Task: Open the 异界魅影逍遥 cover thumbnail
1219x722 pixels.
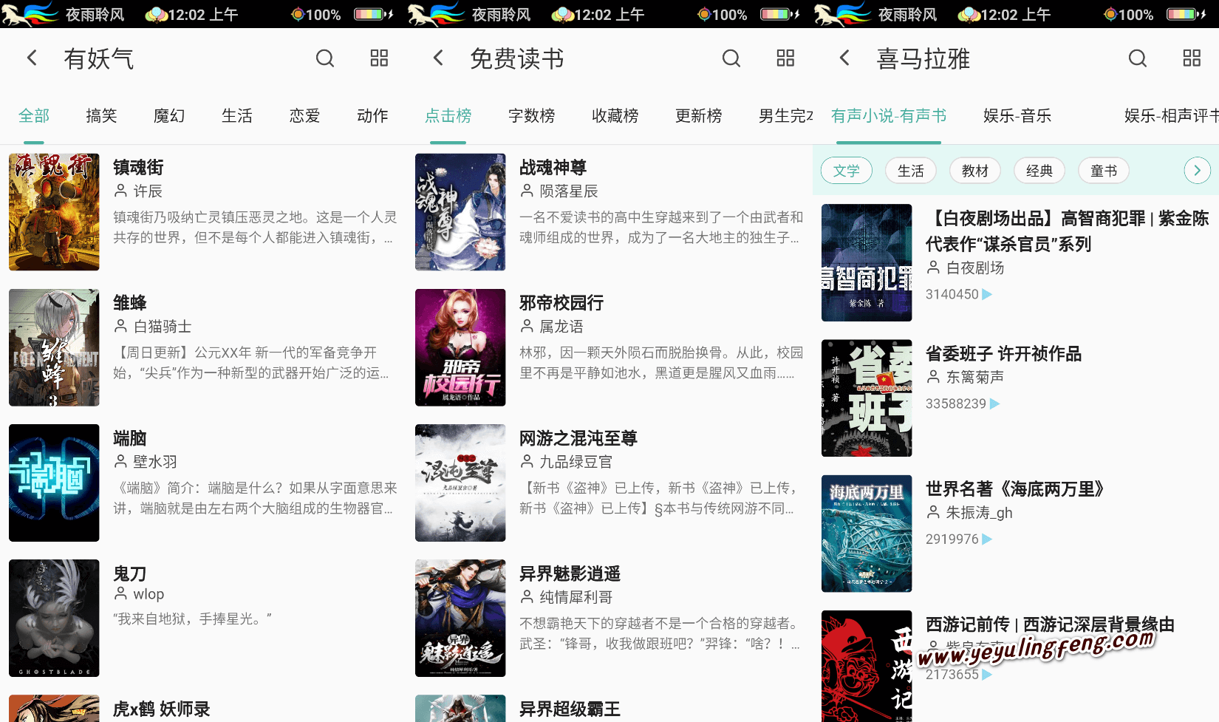Action: (x=460, y=618)
